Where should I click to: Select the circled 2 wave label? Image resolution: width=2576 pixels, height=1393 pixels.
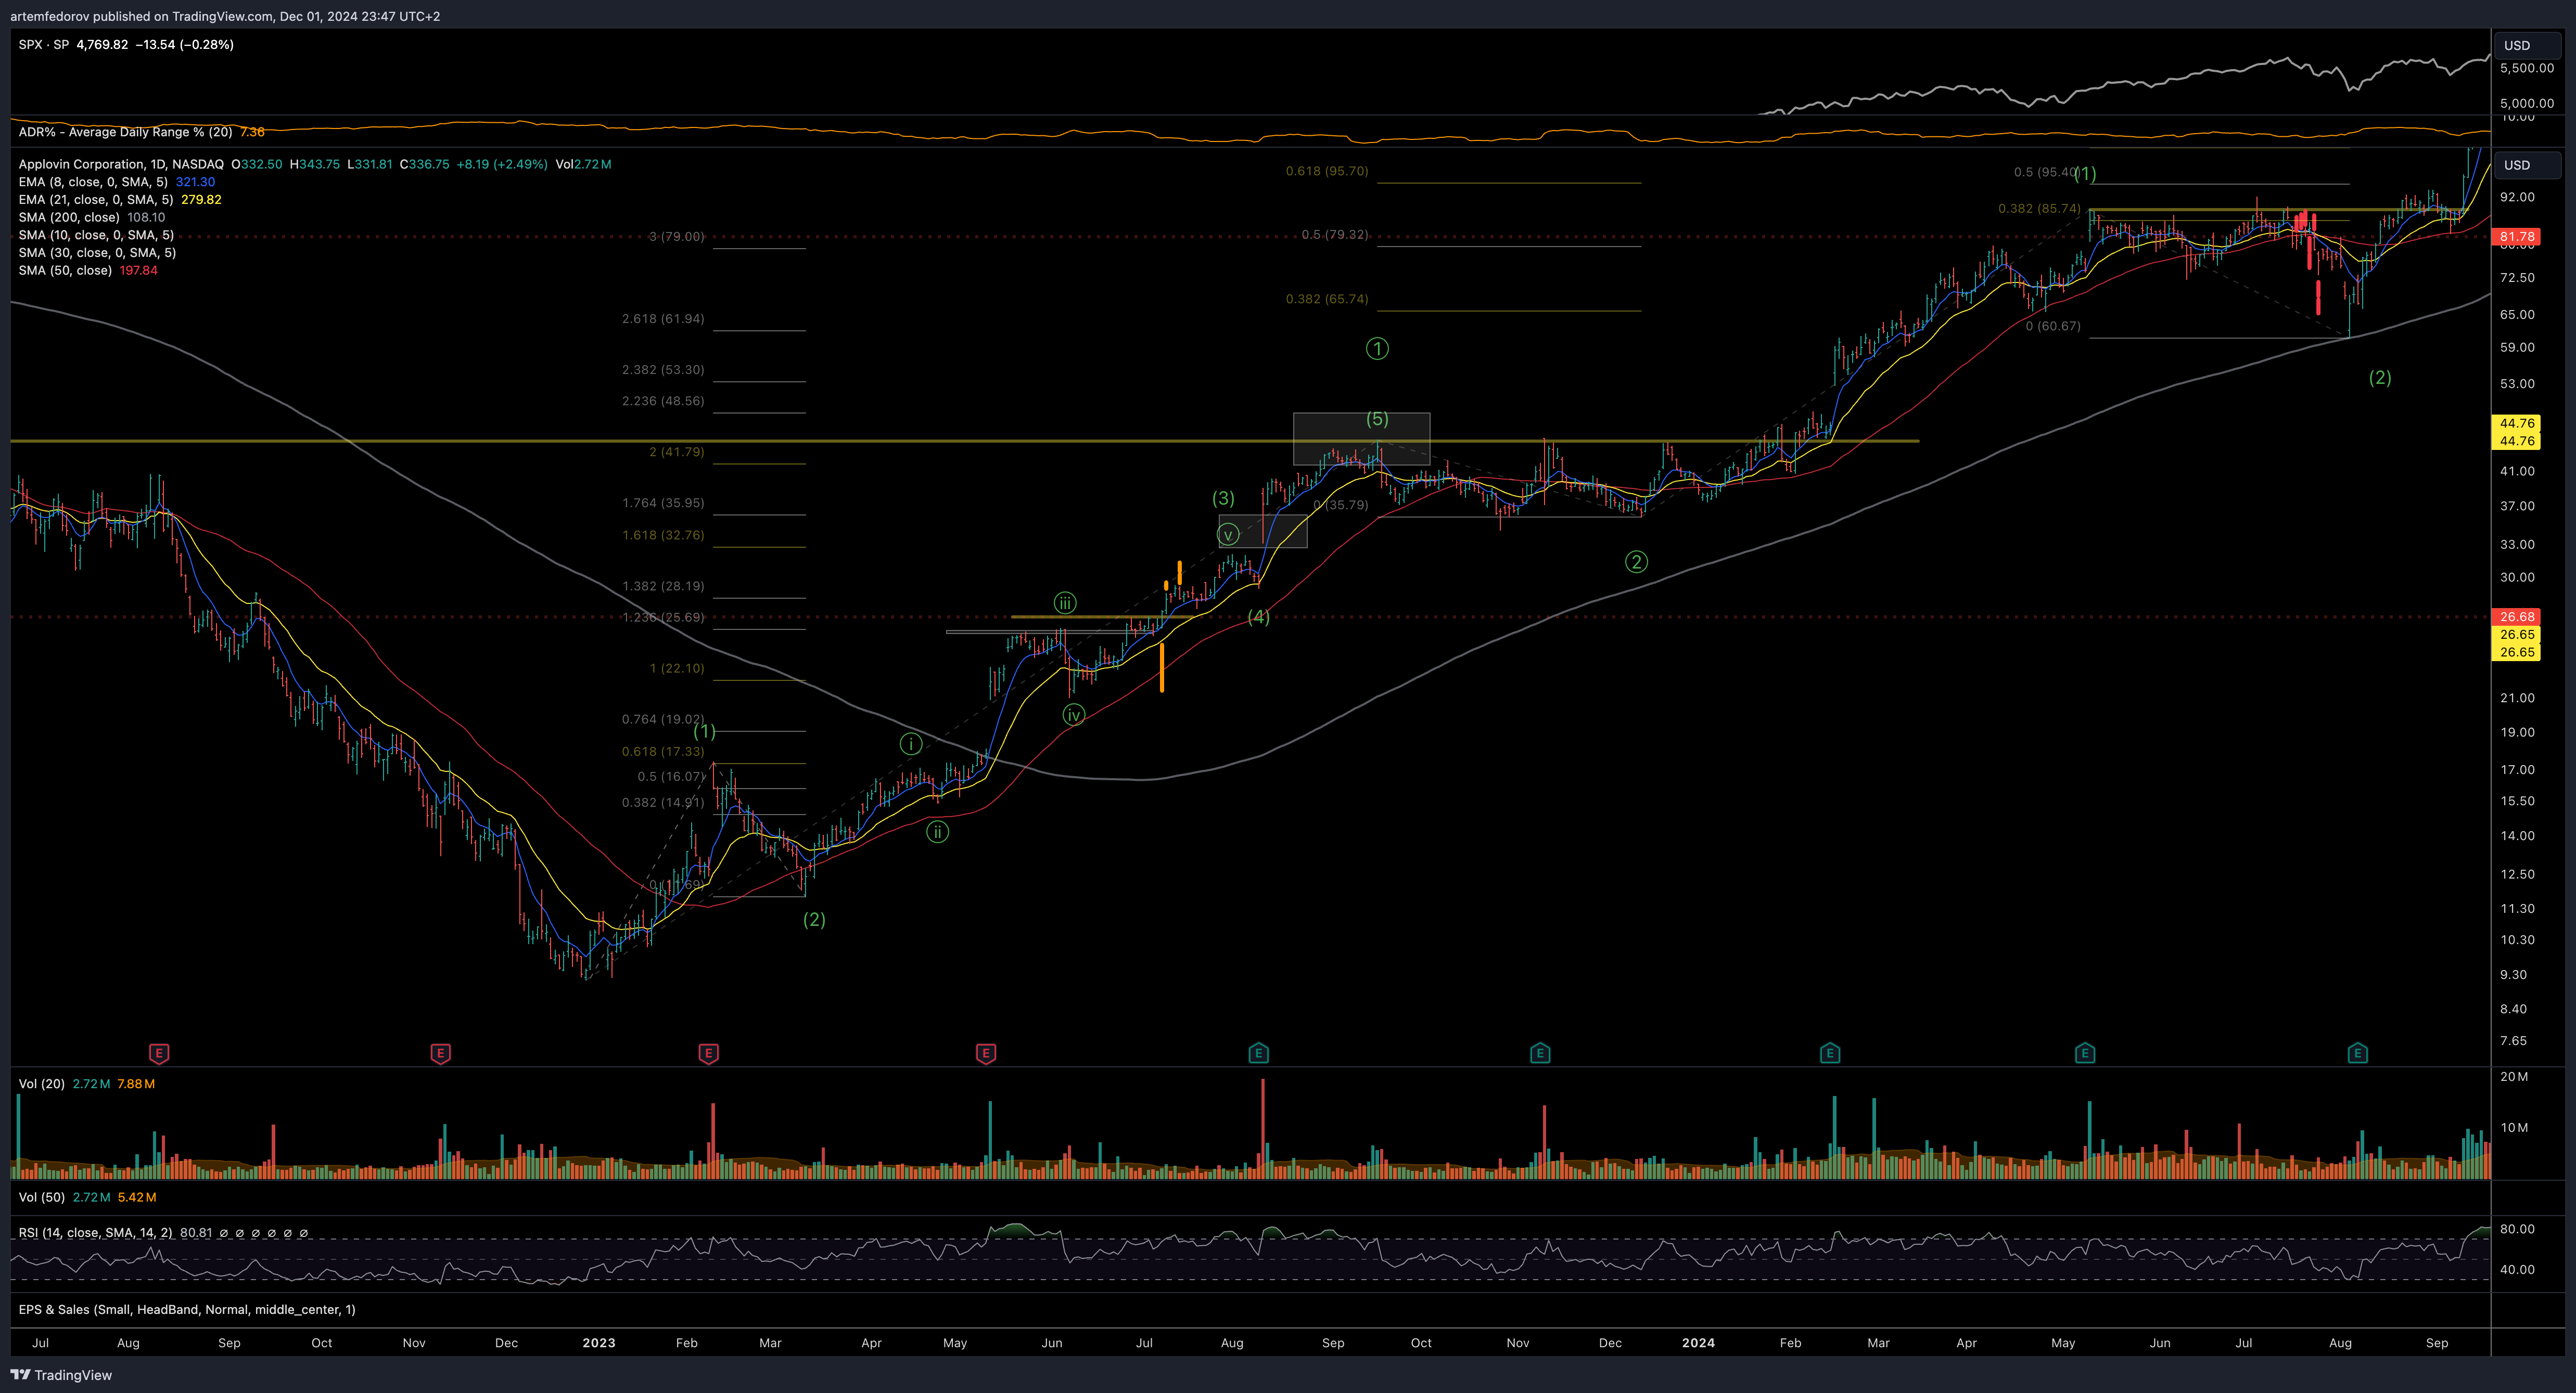(x=1636, y=562)
